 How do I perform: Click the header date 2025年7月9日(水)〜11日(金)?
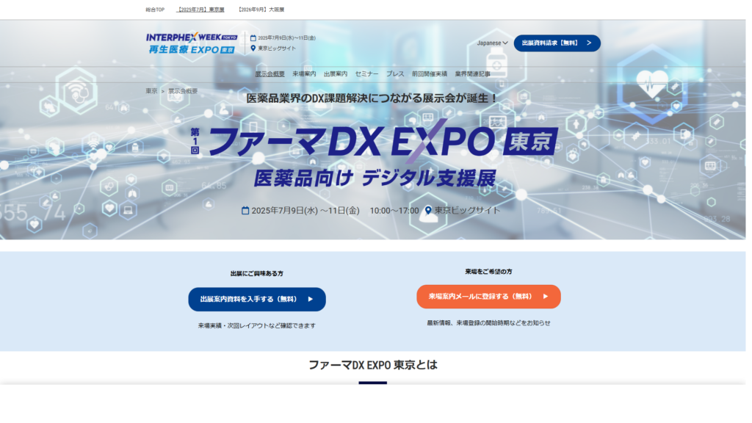pos(287,38)
